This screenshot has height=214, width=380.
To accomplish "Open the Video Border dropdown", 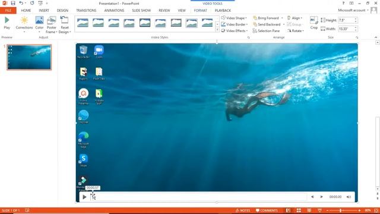I will [x=235, y=24].
